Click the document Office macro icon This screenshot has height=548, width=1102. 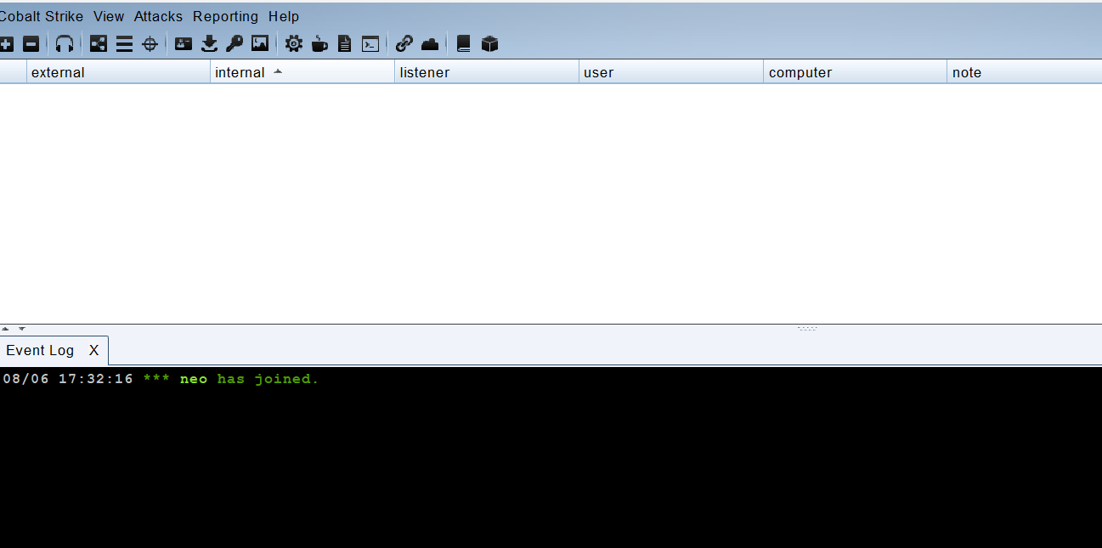[x=344, y=44]
